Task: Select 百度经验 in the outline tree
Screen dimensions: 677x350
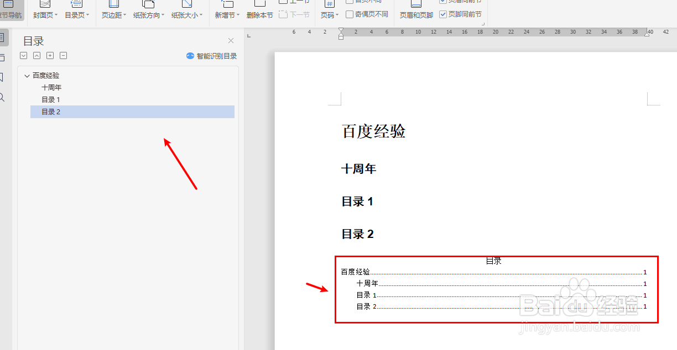Action: (x=46, y=76)
